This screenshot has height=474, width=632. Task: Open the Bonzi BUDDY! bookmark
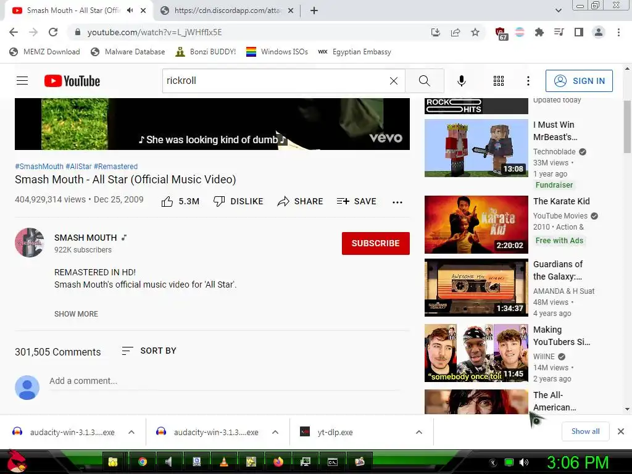click(206, 52)
